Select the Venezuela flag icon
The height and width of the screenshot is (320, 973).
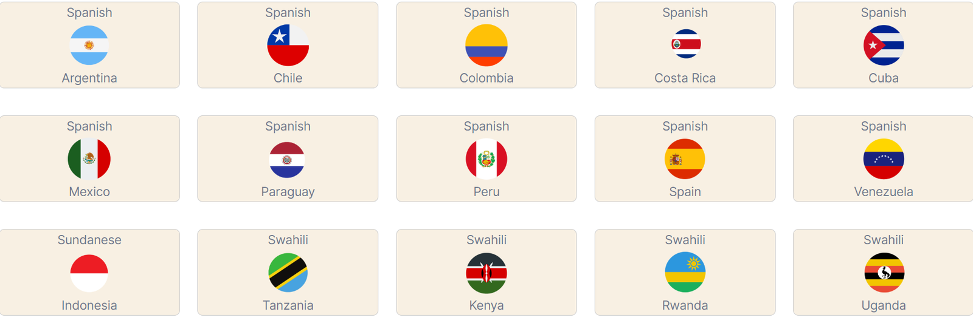pyautogui.click(x=884, y=159)
